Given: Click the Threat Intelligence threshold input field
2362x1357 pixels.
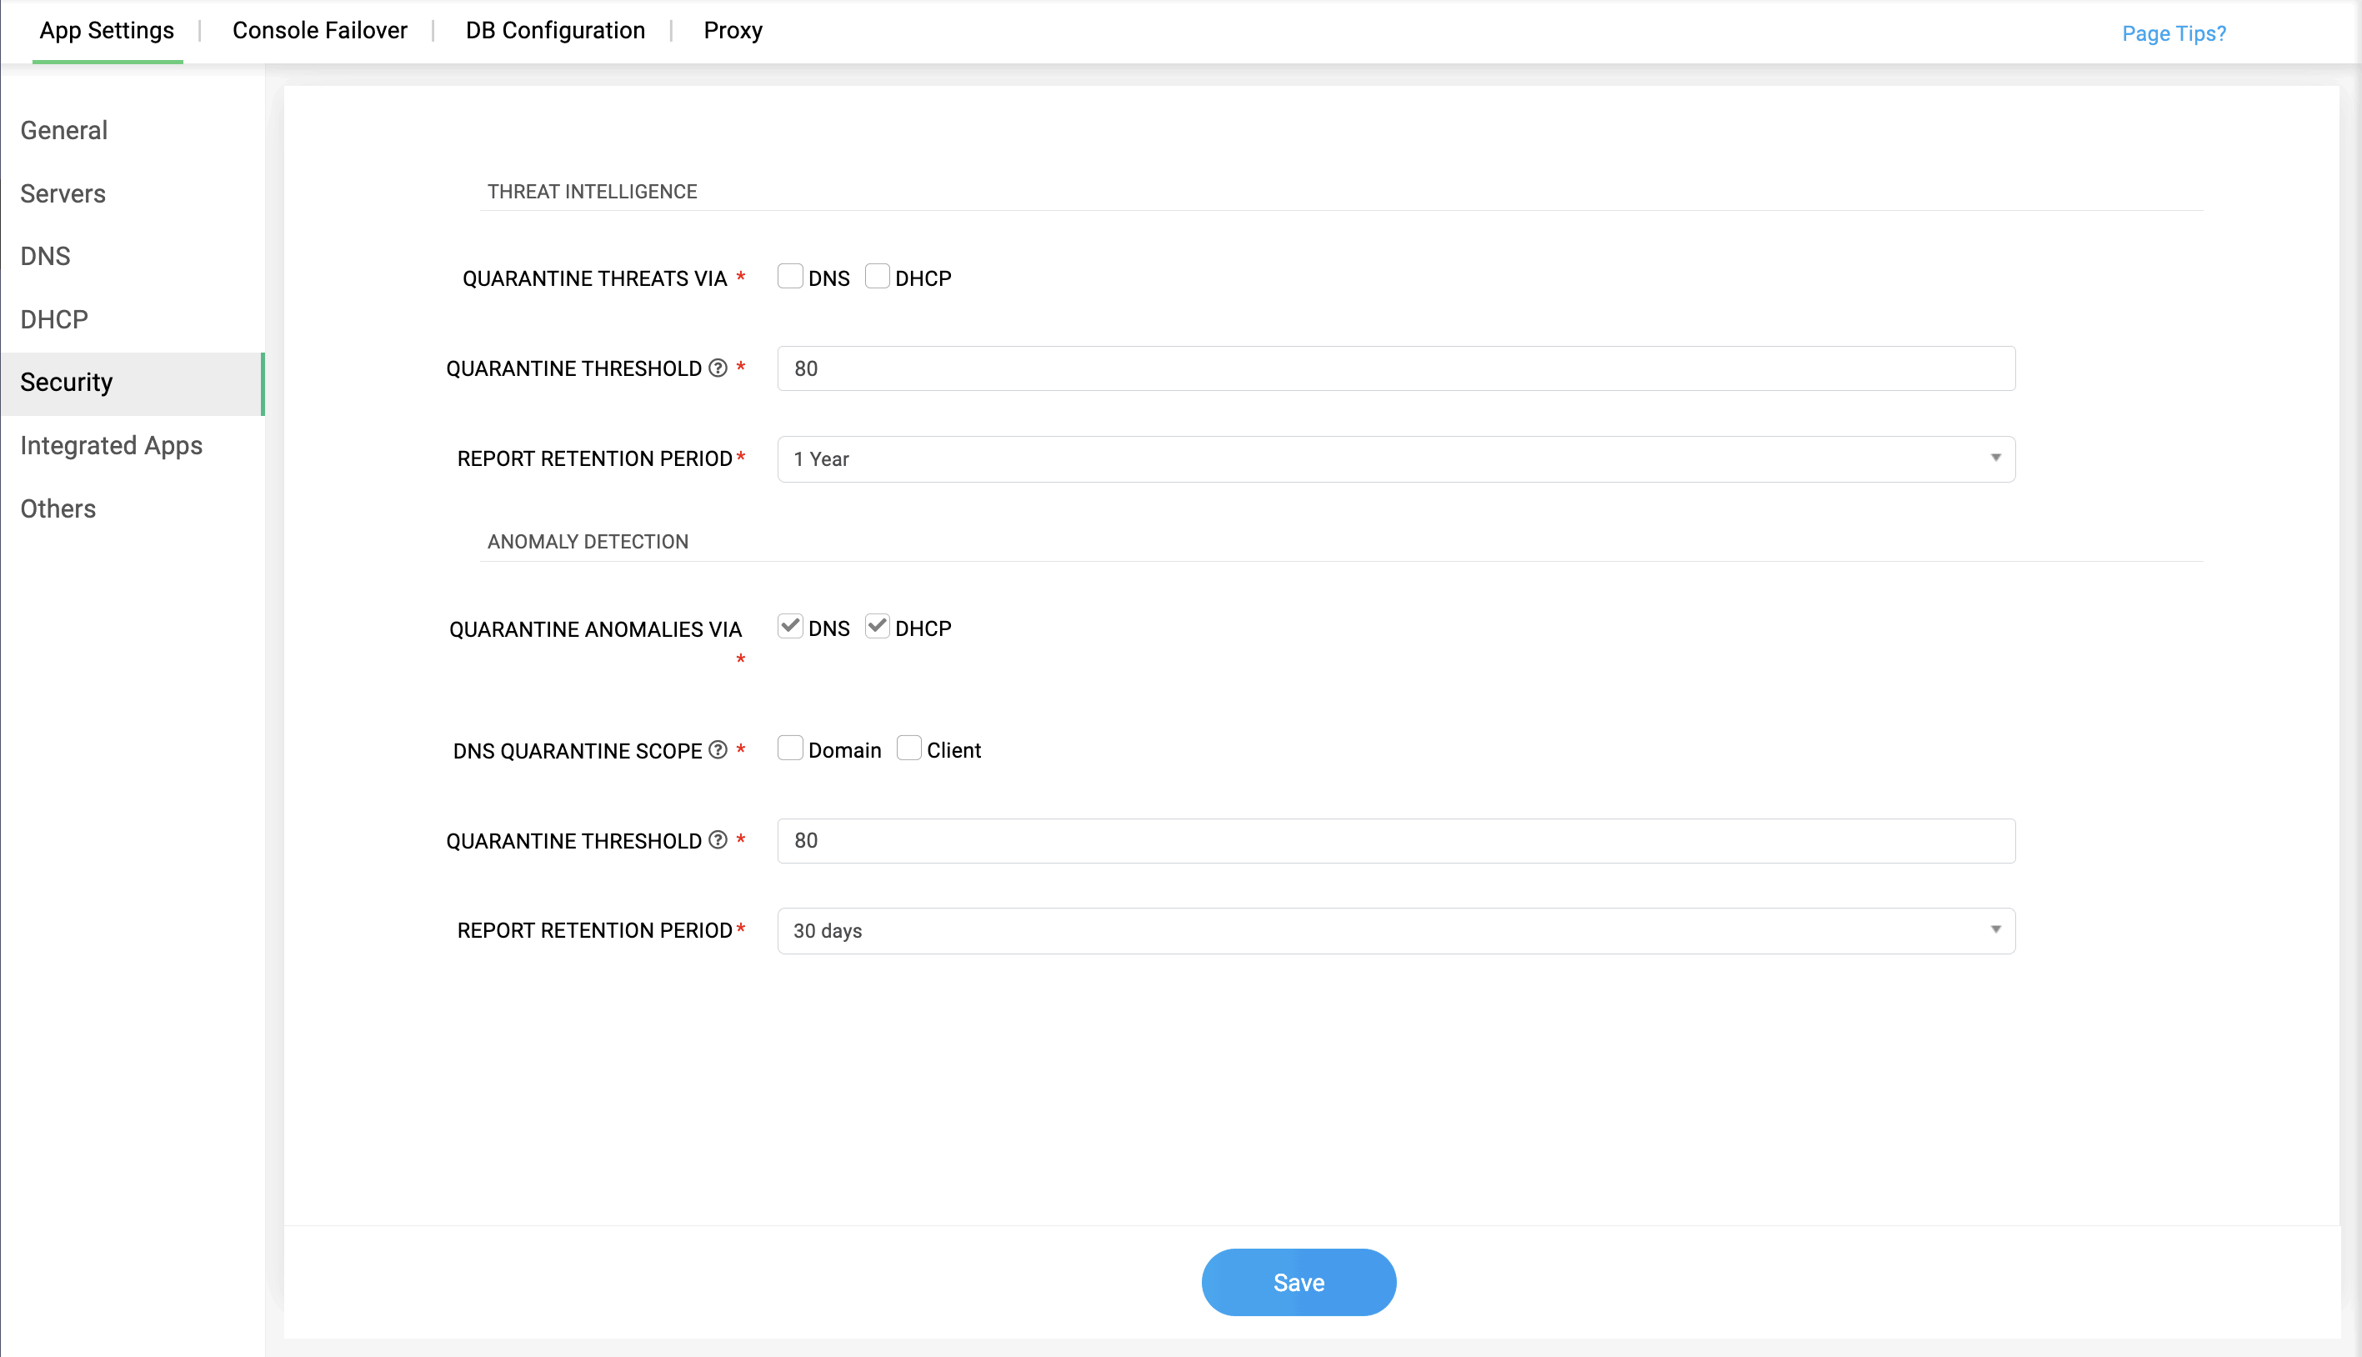Looking at the screenshot, I should 1396,369.
